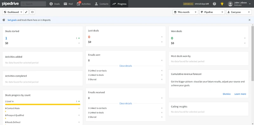
Task: Expand Emails received Shared arrow
Action: tap(162, 117)
